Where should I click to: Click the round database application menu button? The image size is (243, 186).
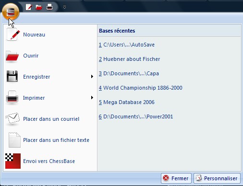11,12
